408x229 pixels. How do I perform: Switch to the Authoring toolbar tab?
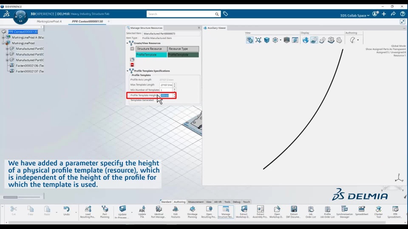click(179, 202)
